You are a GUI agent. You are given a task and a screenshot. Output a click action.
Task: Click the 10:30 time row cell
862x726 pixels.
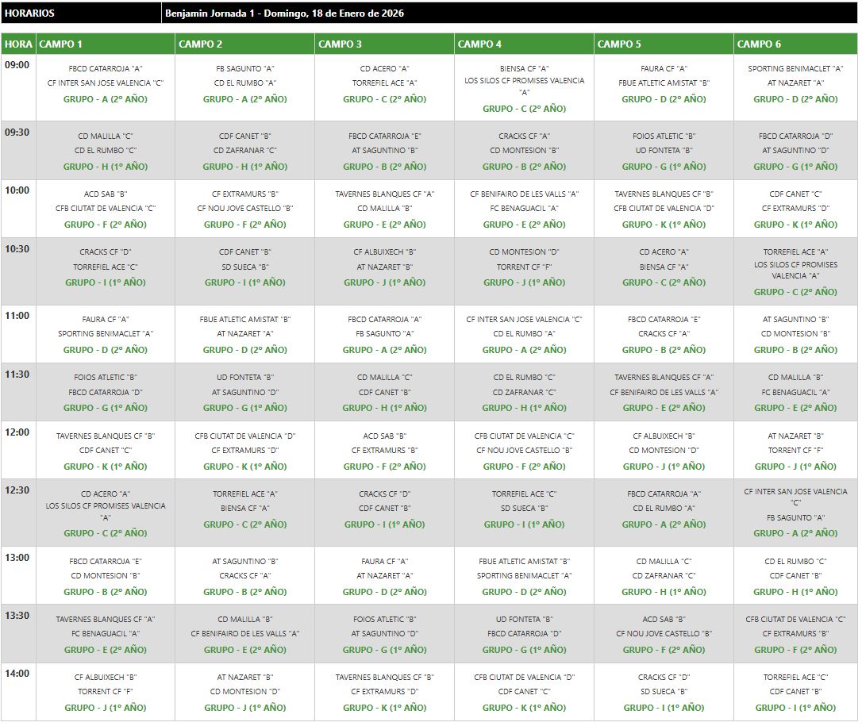coord(17,249)
